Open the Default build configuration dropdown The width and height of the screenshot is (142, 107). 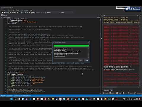pyautogui.click(x=67, y=12)
